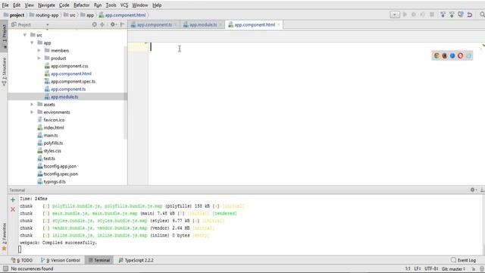
Task: Toggle the Terminal tool window button
Action: [x=99, y=260]
